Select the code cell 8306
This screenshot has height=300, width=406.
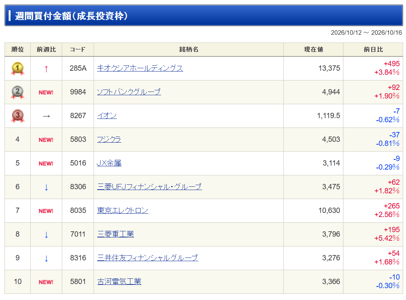pyautogui.click(x=78, y=187)
